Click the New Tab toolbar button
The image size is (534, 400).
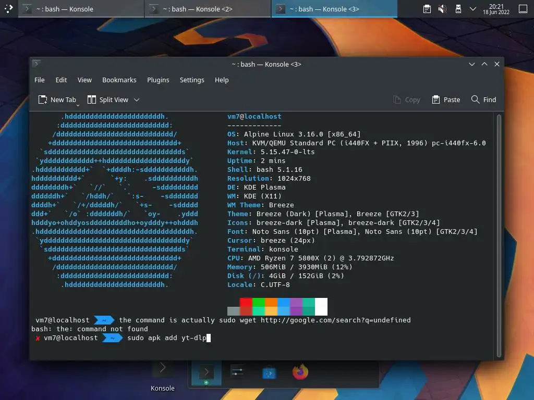tap(57, 99)
